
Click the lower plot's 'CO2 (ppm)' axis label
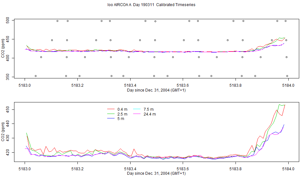(3, 132)
